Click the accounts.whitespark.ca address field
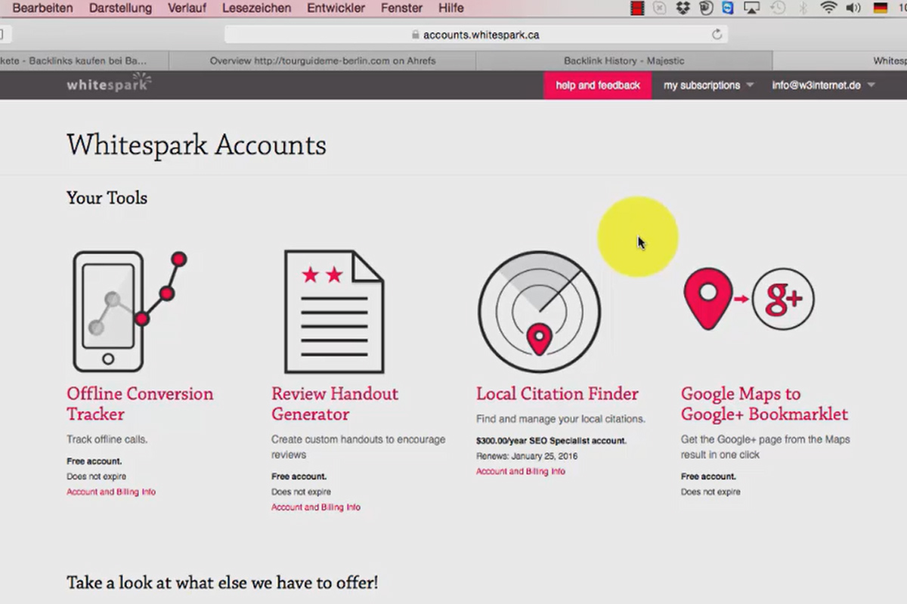 tap(476, 35)
